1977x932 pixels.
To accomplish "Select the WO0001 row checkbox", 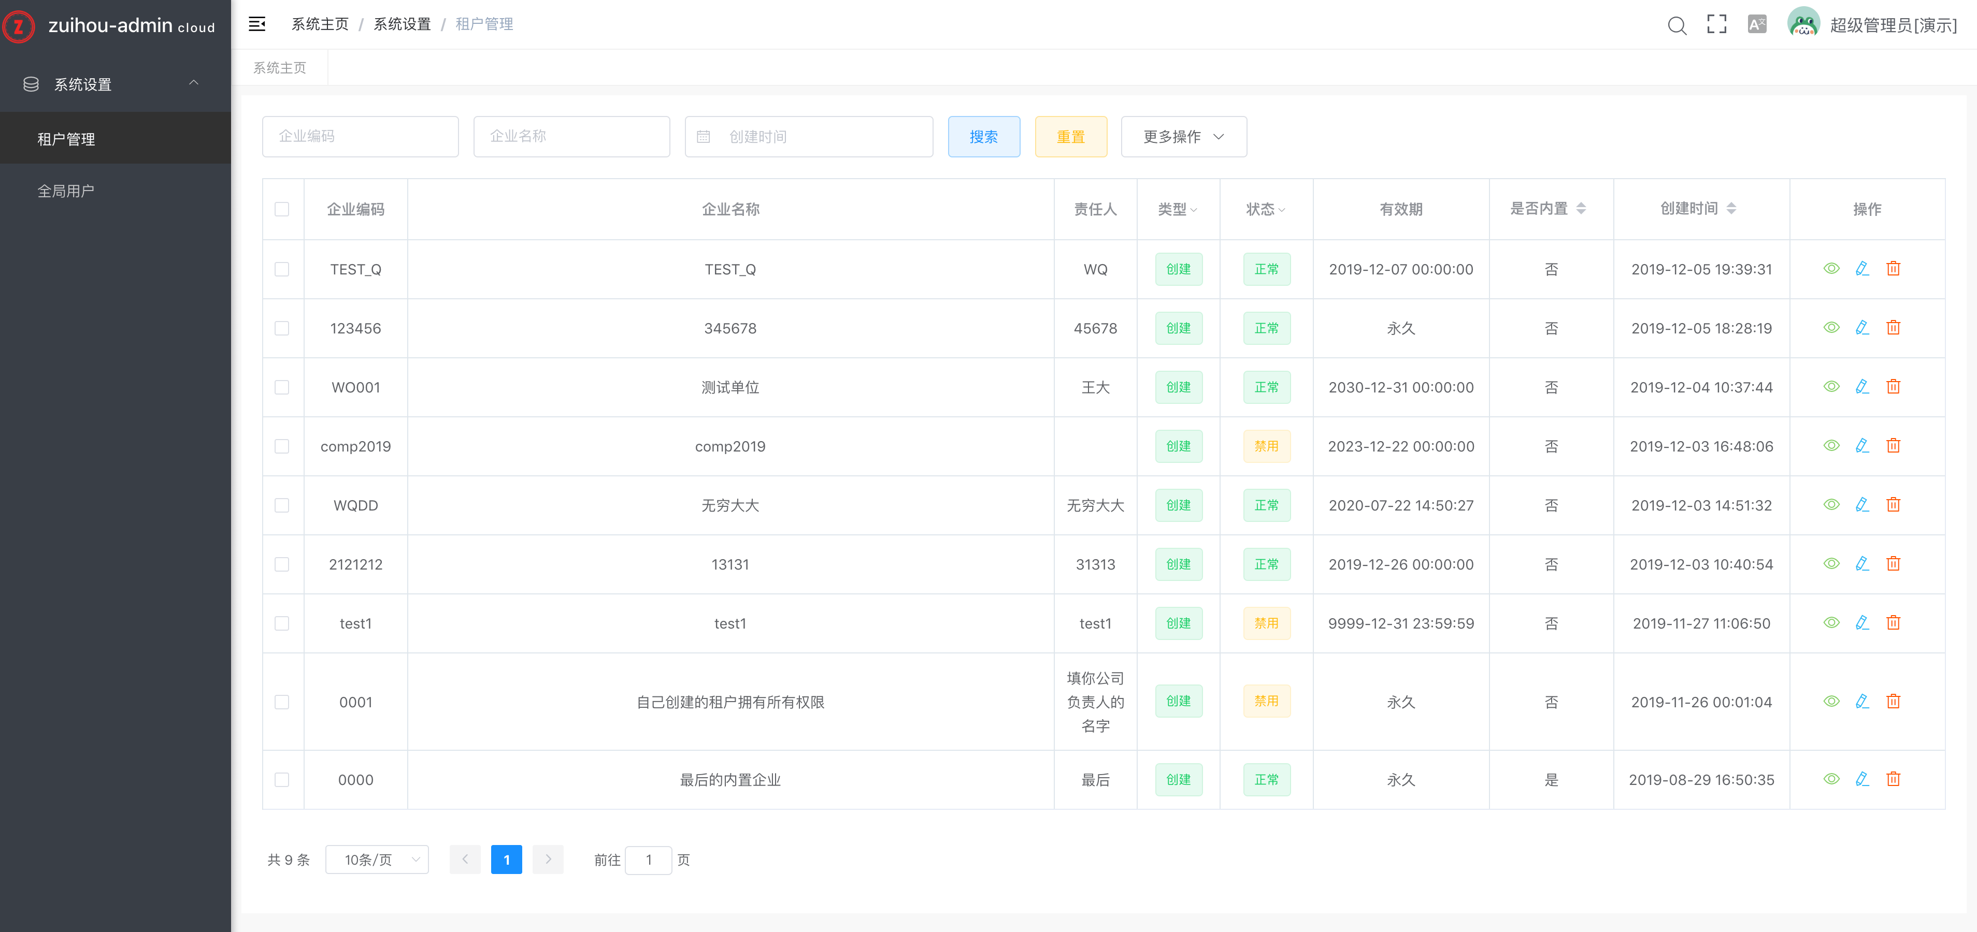I will click(x=282, y=387).
